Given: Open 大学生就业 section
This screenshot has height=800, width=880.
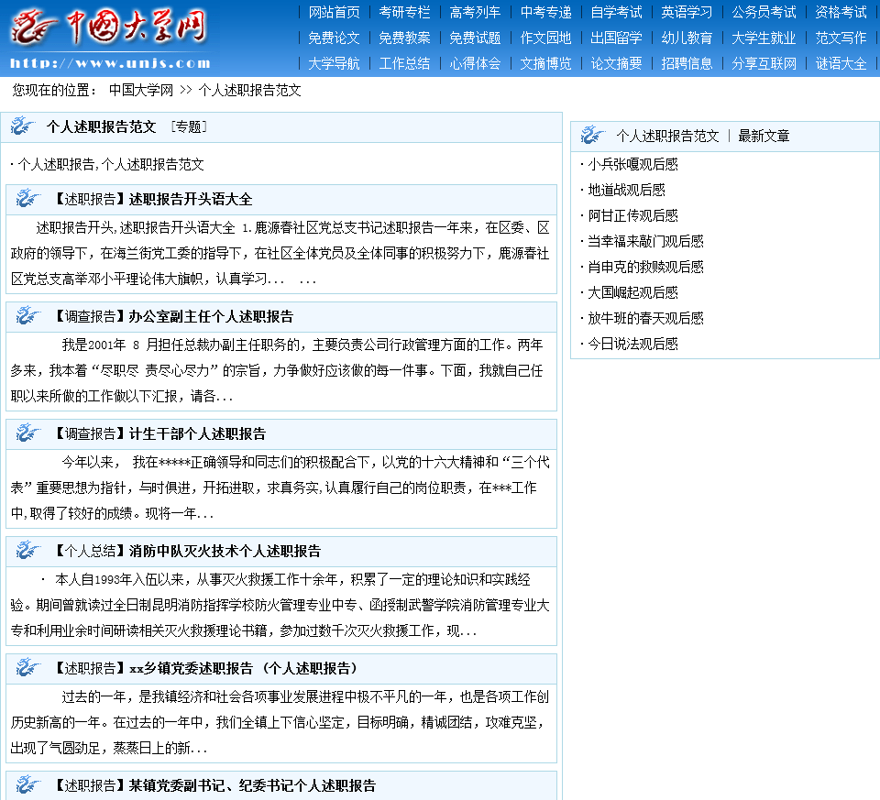Looking at the screenshot, I should (x=764, y=38).
